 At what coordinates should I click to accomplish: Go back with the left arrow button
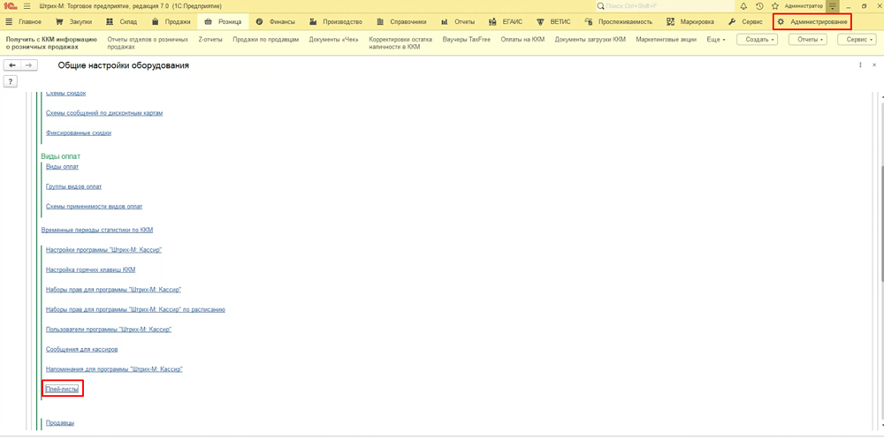[11, 65]
